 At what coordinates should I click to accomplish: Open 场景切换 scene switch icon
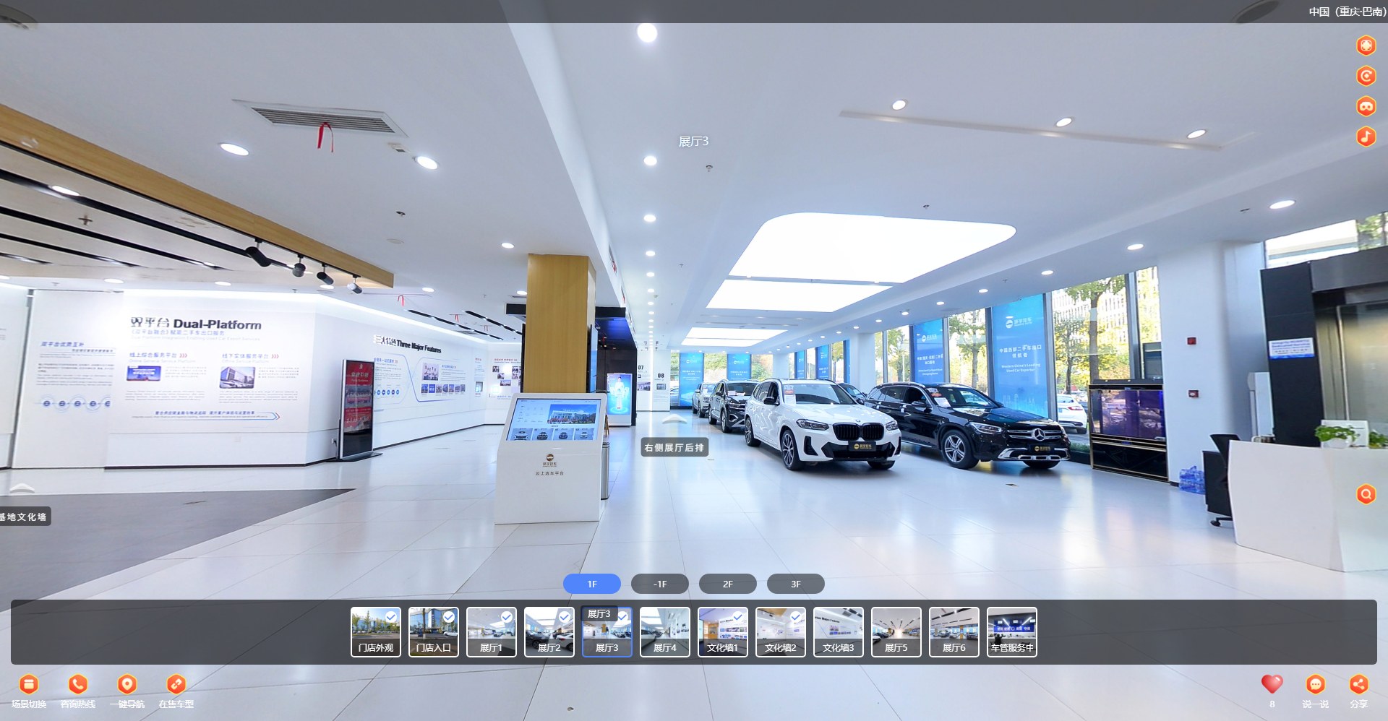[28, 684]
